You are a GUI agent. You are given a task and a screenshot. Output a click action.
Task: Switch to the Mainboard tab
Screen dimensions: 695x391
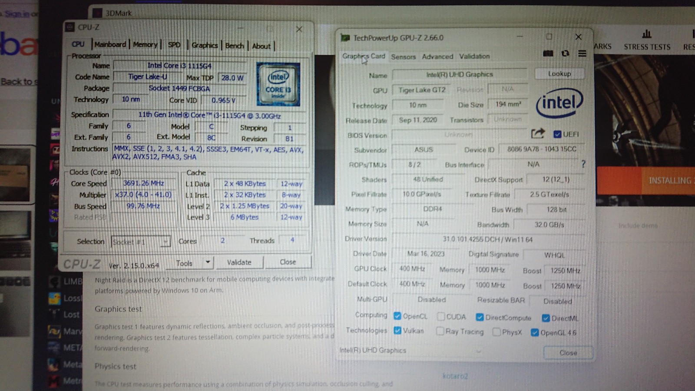pyautogui.click(x=110, y=44)
